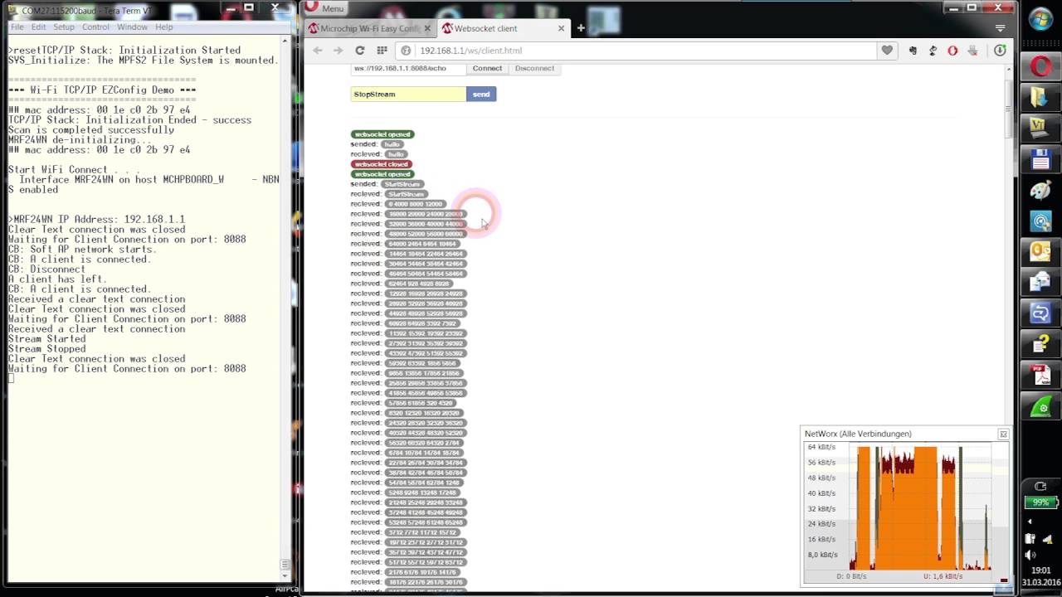Click the blue send button
Image resolution: width=1062 pixels, height=597 pixels.
pyautogui.click(x=481, y=94)
